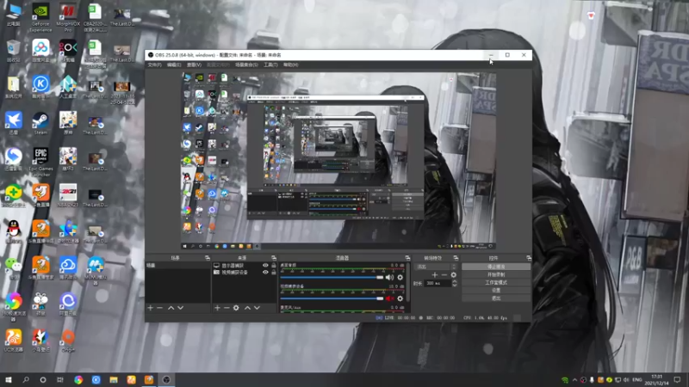Screen dimensions: 689x387
Task: Move the scene down in Scenes panel
Action: pos(180,308)
